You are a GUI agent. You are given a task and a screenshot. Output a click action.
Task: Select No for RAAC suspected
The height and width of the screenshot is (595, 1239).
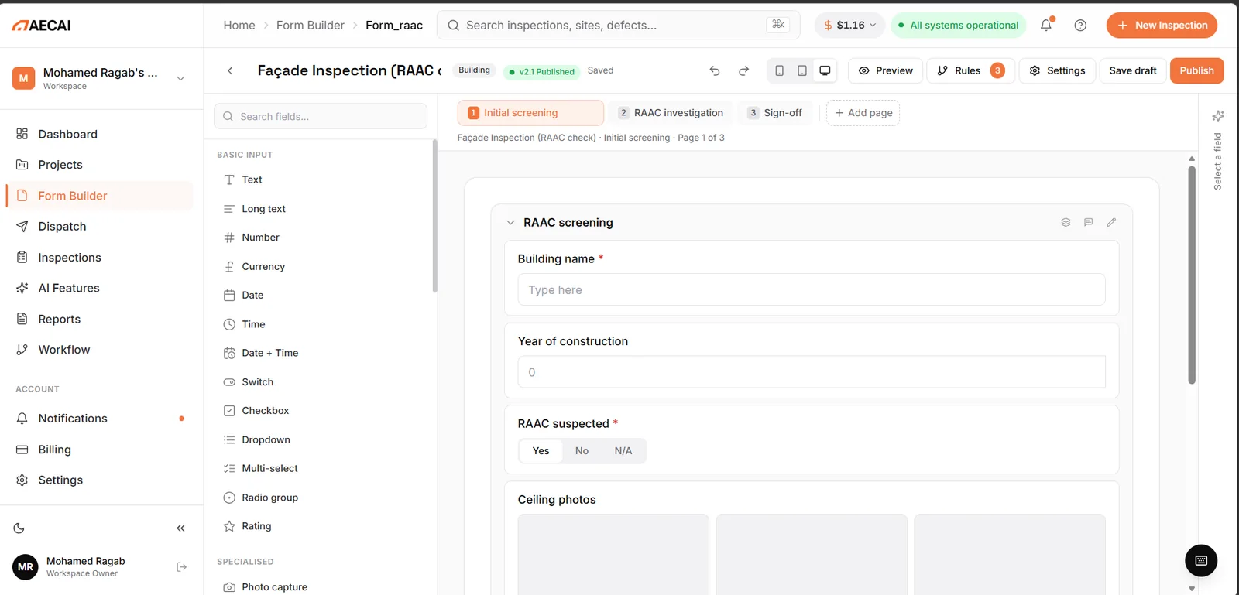(582, 451)
